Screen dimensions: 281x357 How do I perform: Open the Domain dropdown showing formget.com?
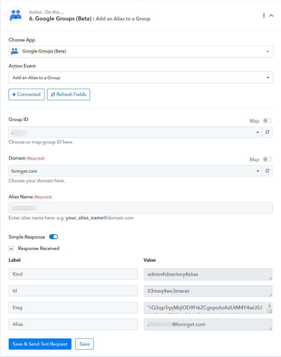click(135, 171)
